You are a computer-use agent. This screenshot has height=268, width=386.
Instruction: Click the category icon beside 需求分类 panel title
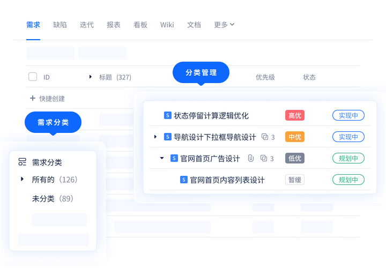(x=22, y=162)
